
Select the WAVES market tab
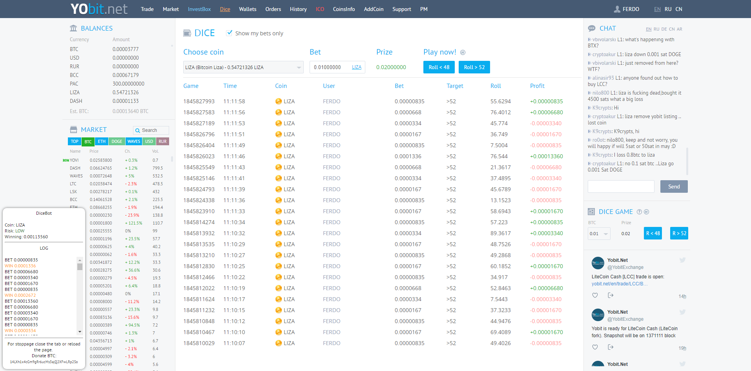(134, 141)
